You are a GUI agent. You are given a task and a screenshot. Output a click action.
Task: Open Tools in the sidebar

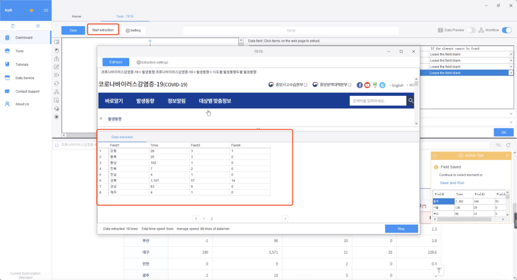pyautogui.click(x=20, y=51)
